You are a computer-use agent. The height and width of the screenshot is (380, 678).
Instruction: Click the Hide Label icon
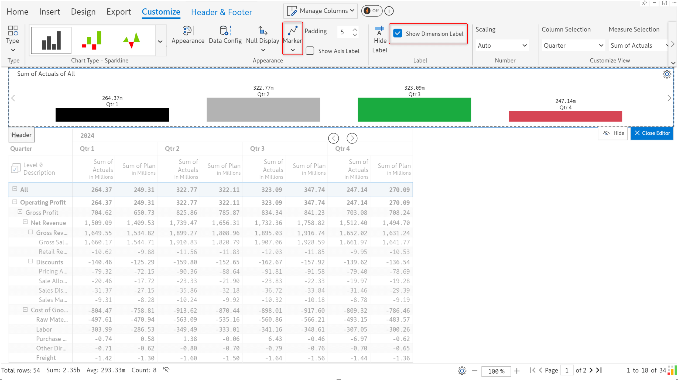380,39
